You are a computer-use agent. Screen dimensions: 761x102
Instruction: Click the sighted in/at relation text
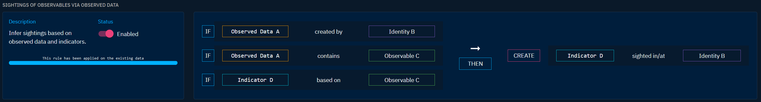pos(648,56)
